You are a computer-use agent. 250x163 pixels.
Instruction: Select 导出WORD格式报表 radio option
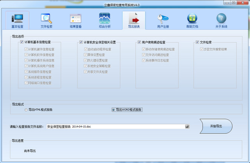click(x=114, y=110)
